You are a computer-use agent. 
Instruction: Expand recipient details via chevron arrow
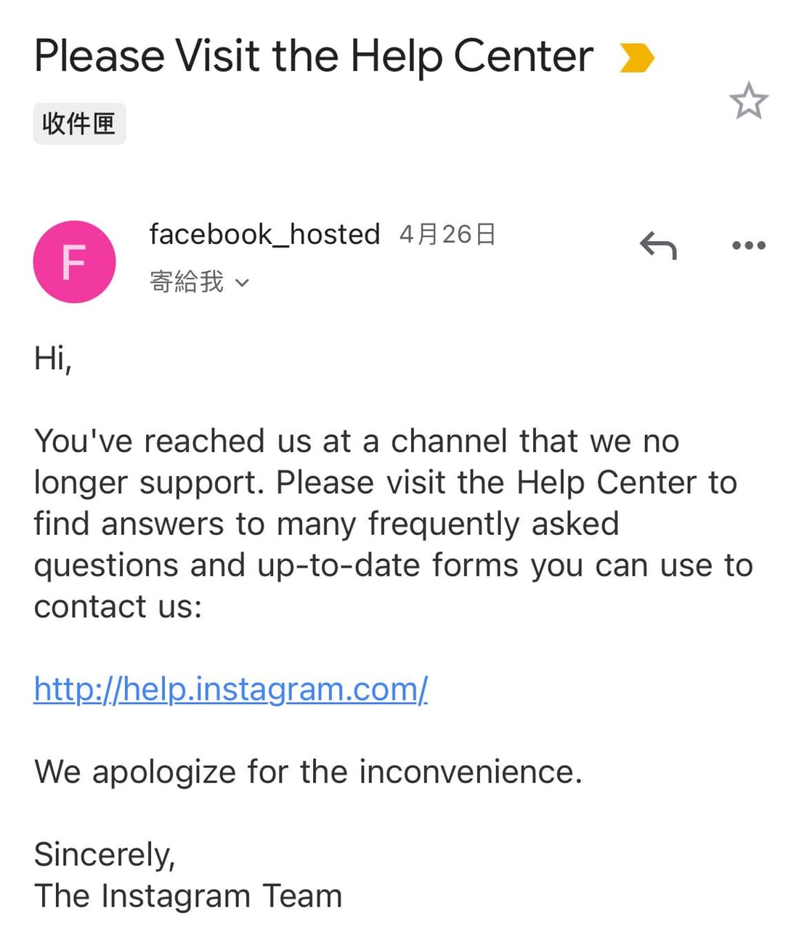[243, 283]
